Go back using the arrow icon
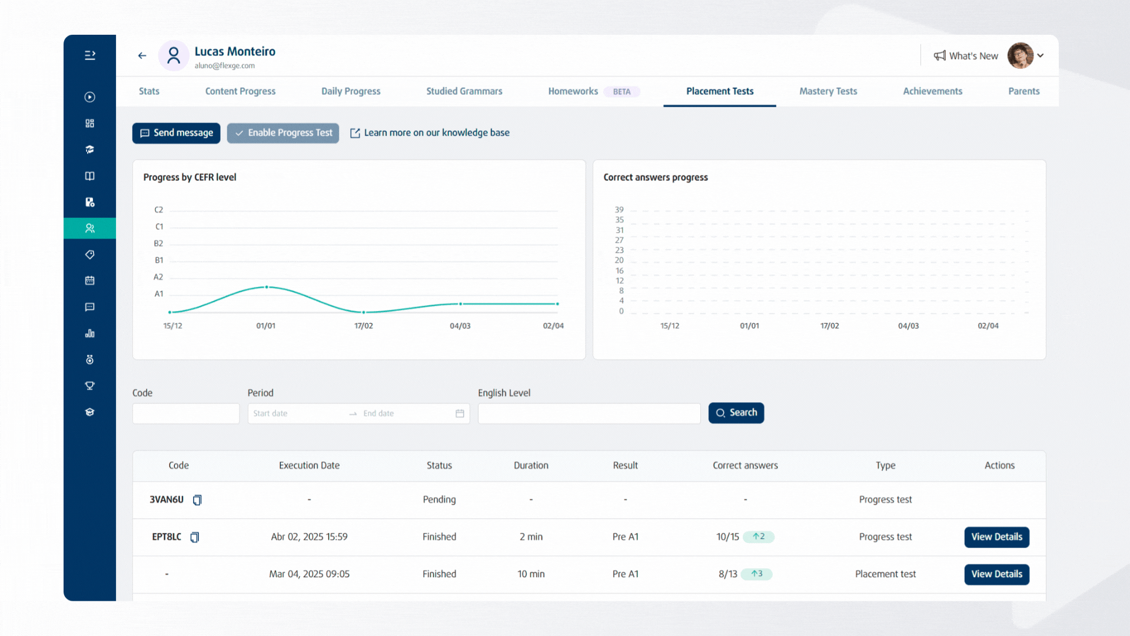1130x636 pixels. point(142,55)
